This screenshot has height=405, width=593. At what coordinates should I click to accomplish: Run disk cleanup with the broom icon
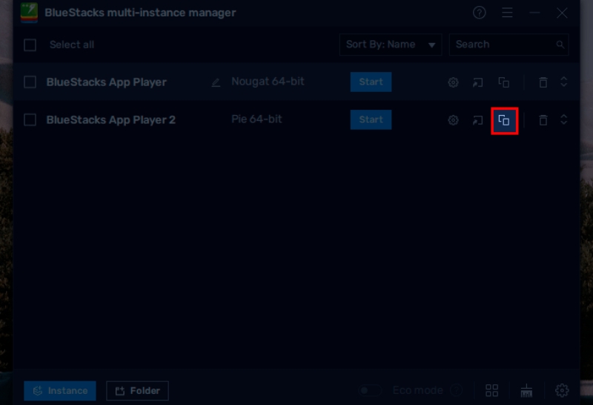click(x=526, y=390)
